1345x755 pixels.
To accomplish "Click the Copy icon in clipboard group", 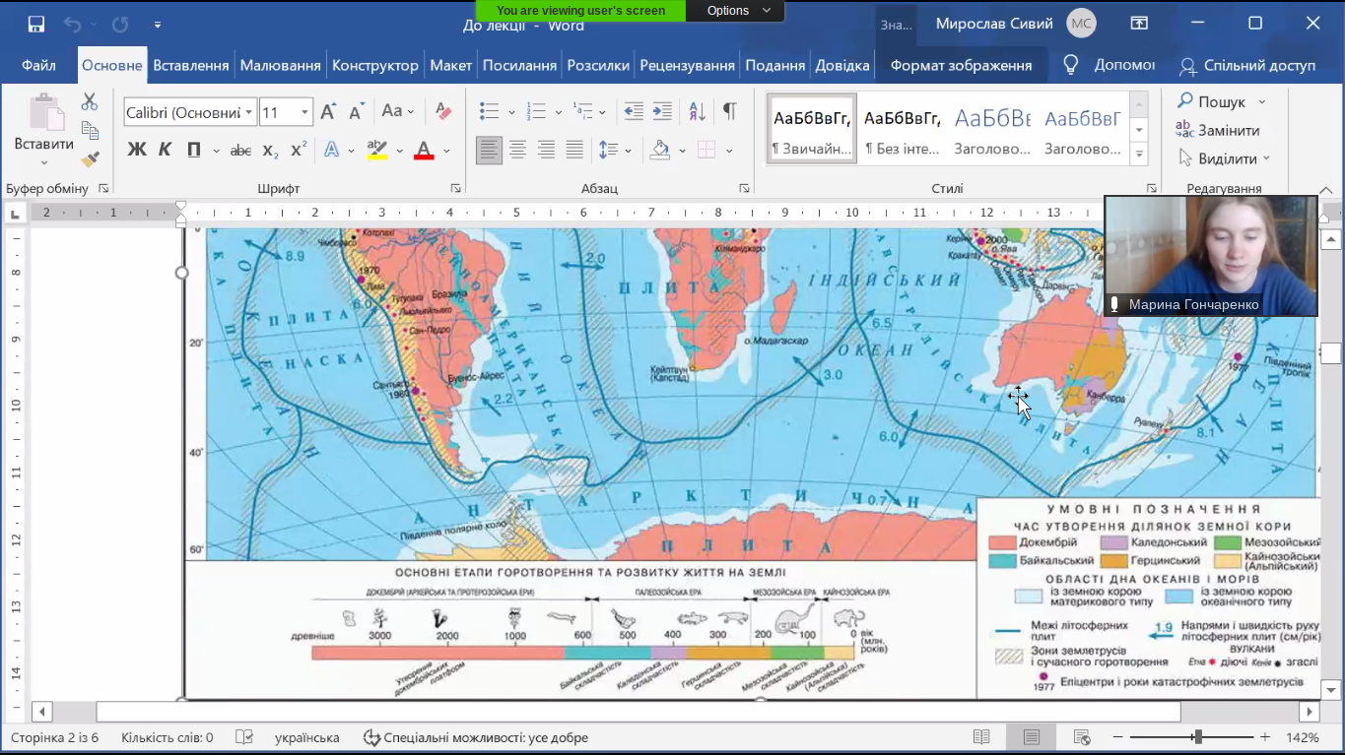I will click(90, 130).
